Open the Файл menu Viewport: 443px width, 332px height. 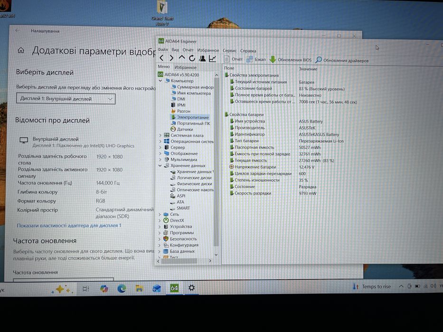[163, 50]
